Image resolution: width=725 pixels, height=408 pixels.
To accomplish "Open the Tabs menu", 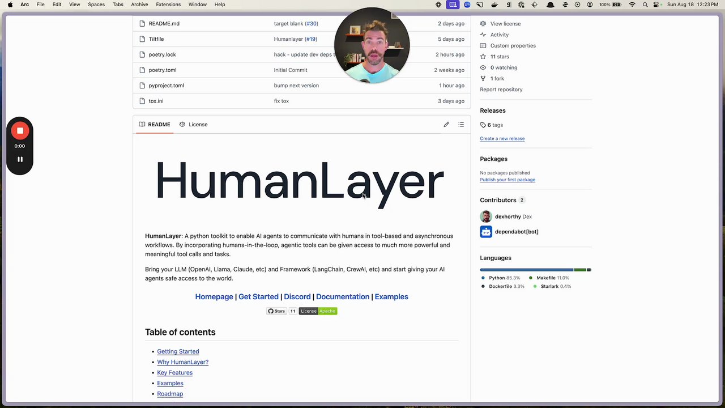I will (118, 5).
